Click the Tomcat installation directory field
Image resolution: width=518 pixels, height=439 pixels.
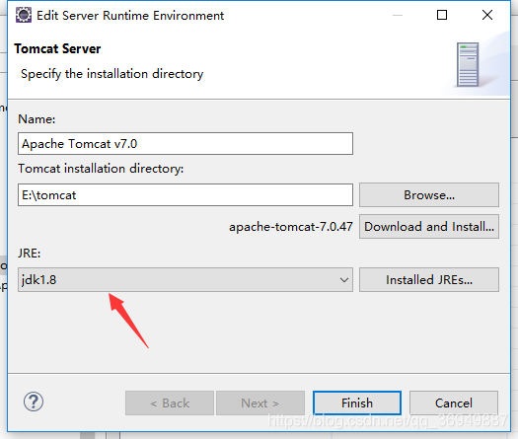coord(185,195)
